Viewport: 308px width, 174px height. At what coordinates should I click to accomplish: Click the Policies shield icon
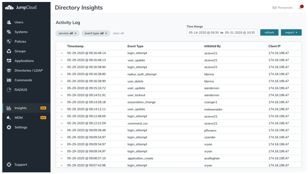pyautogui.click(x=9, y=42)
